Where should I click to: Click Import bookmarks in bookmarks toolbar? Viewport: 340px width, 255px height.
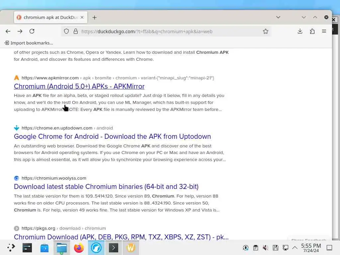[29, 43]
